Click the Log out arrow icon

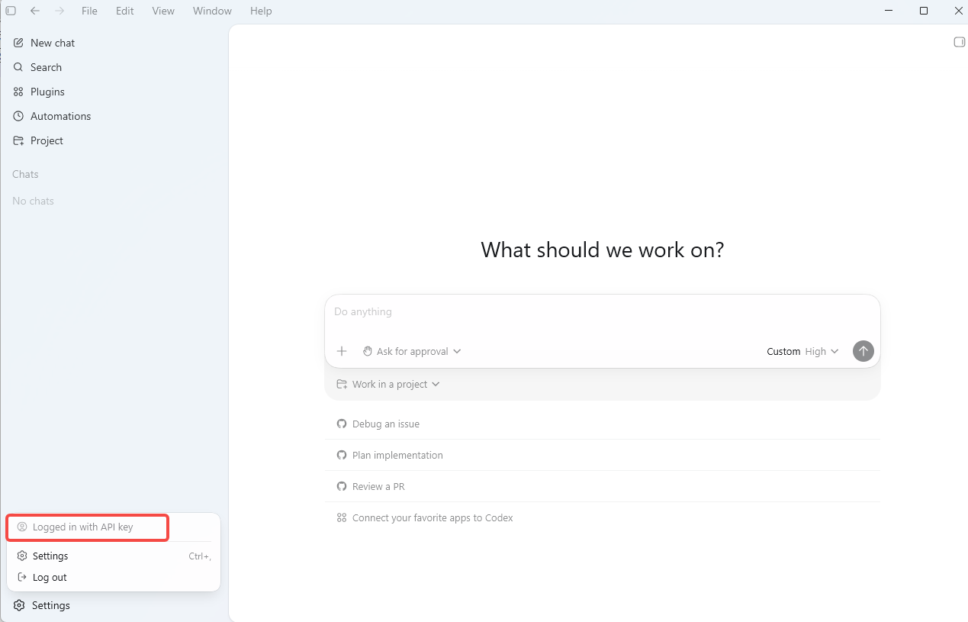tap(22, 577)
